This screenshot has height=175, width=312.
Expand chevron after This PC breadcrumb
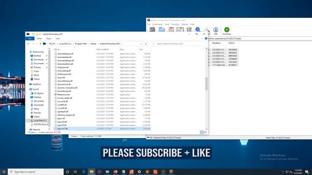click(57, 44)
